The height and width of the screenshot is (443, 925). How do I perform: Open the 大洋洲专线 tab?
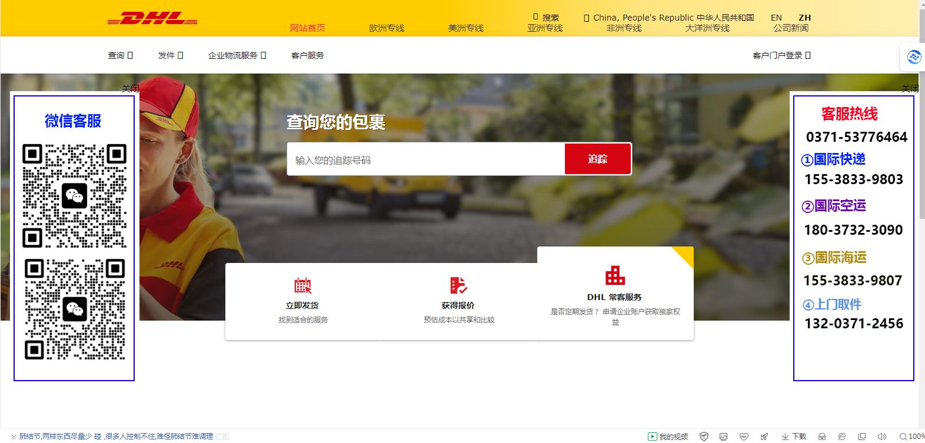point(707,28)
